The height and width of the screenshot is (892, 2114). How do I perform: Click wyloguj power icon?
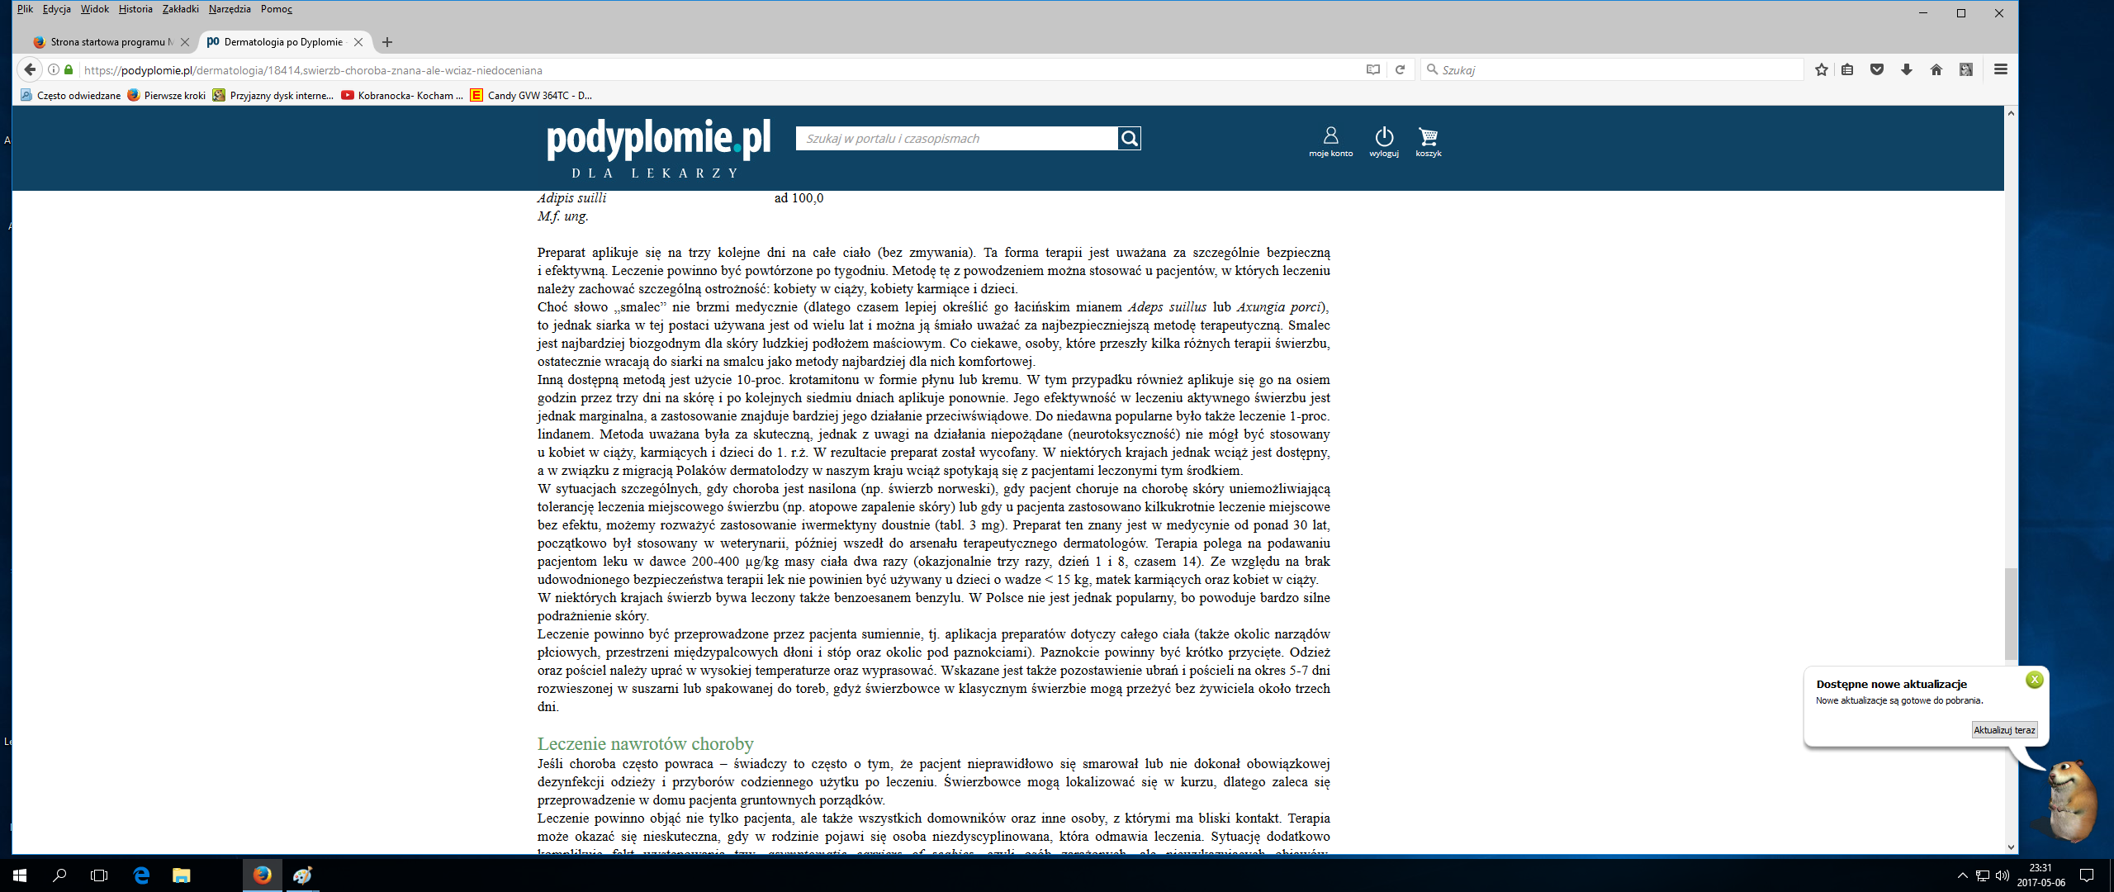click(1384, 141)
